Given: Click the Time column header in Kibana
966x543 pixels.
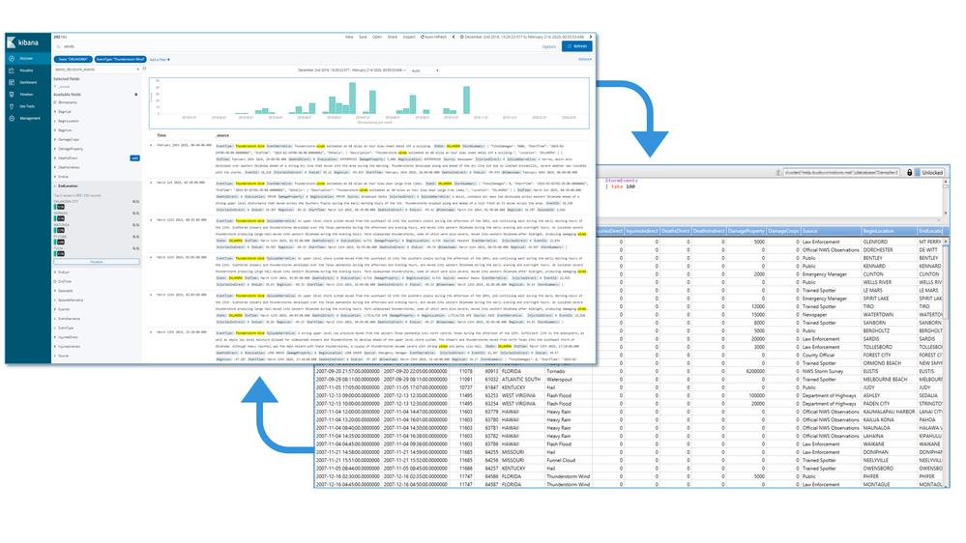Looking at the screenshot, I should pos(161,135).
